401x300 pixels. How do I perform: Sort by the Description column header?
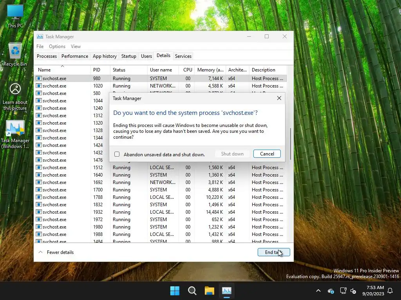268,70
